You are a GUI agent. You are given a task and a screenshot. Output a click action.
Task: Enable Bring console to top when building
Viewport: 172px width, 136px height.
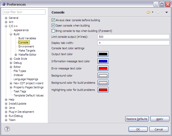53,31
